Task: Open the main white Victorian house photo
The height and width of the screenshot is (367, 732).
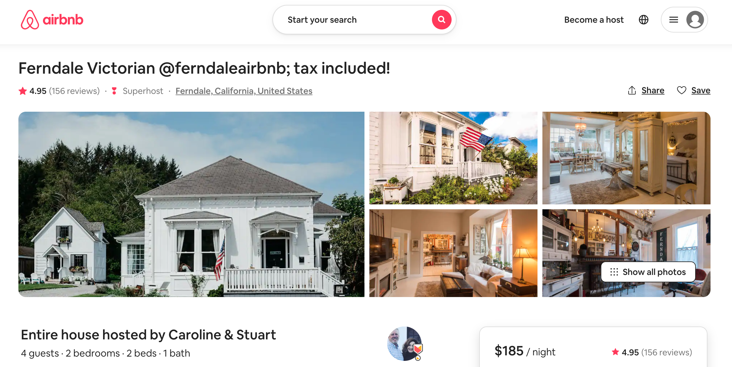Action: [x=191, y=204]
